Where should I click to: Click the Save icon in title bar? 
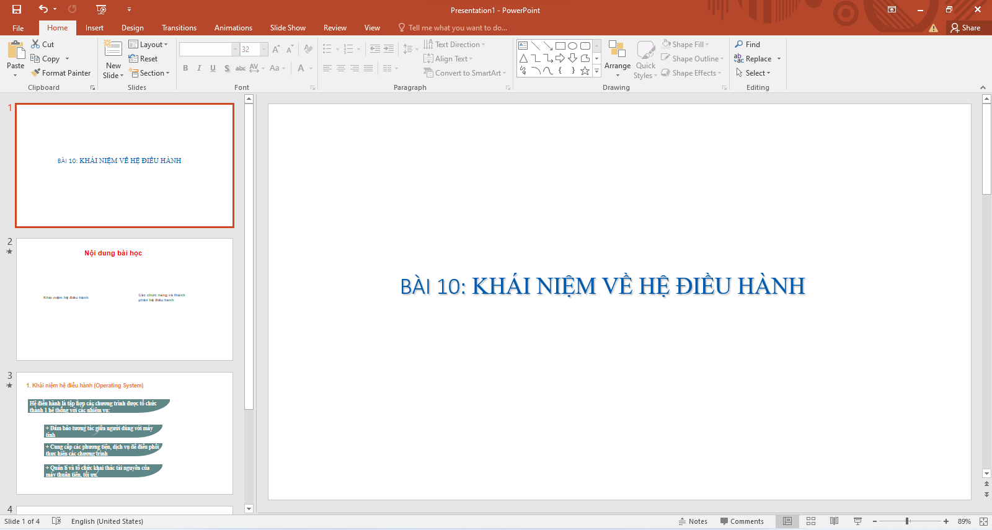[17, 9]
